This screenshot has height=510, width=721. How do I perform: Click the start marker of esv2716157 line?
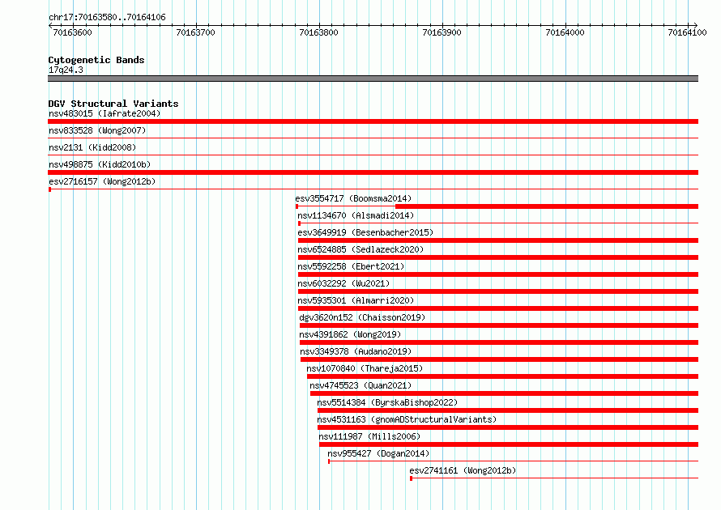[x=49, y=189]
